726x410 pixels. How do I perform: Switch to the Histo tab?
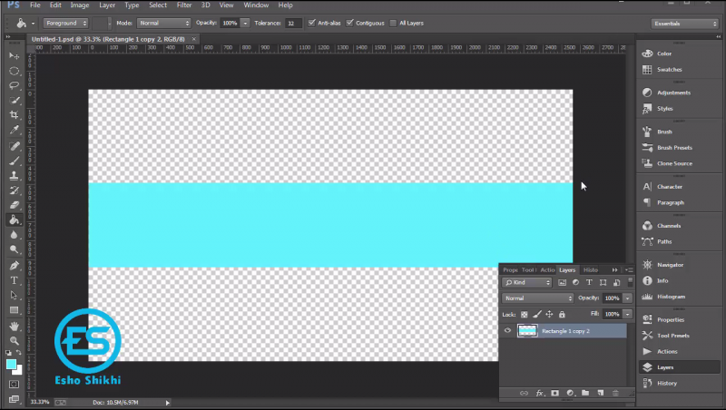[591, 269]
